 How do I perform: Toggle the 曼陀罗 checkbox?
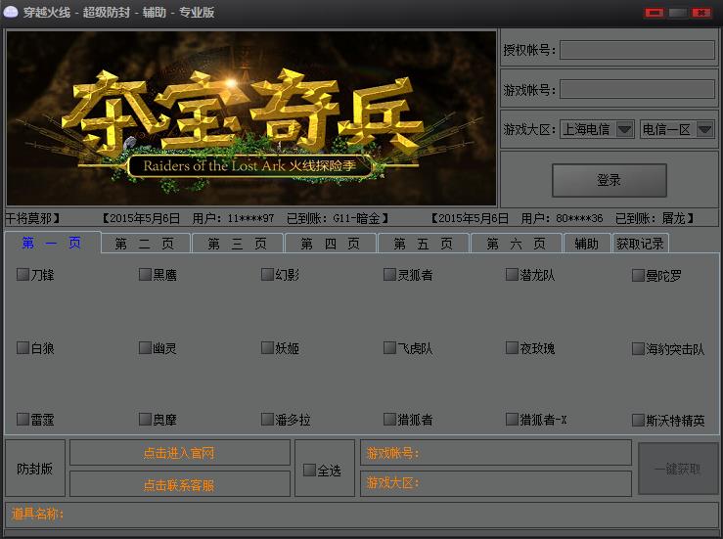(638, 275)
